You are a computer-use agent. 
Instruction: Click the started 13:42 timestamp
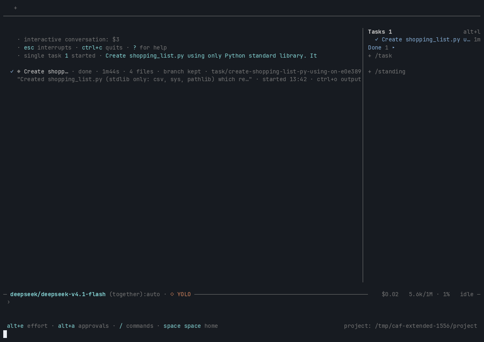(284, 80)
